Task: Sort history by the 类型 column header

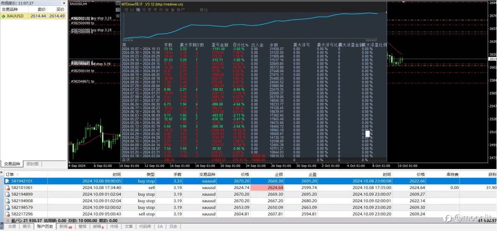Action: [x=150, y=175]
